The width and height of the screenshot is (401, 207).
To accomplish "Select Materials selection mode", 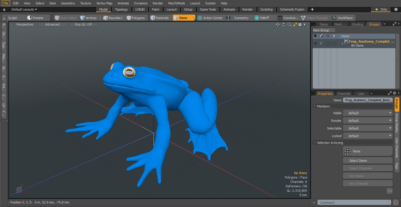I will point(160,18).
